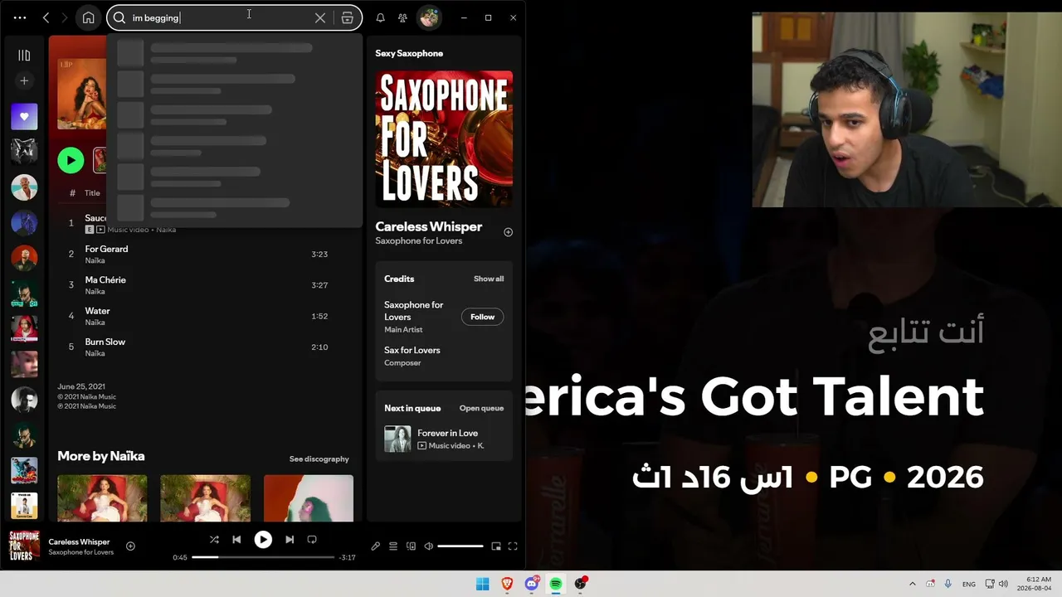Screen dimensions: 1062x597
Task: Open the Spotify three-dots menu
Action: (20, 17)
